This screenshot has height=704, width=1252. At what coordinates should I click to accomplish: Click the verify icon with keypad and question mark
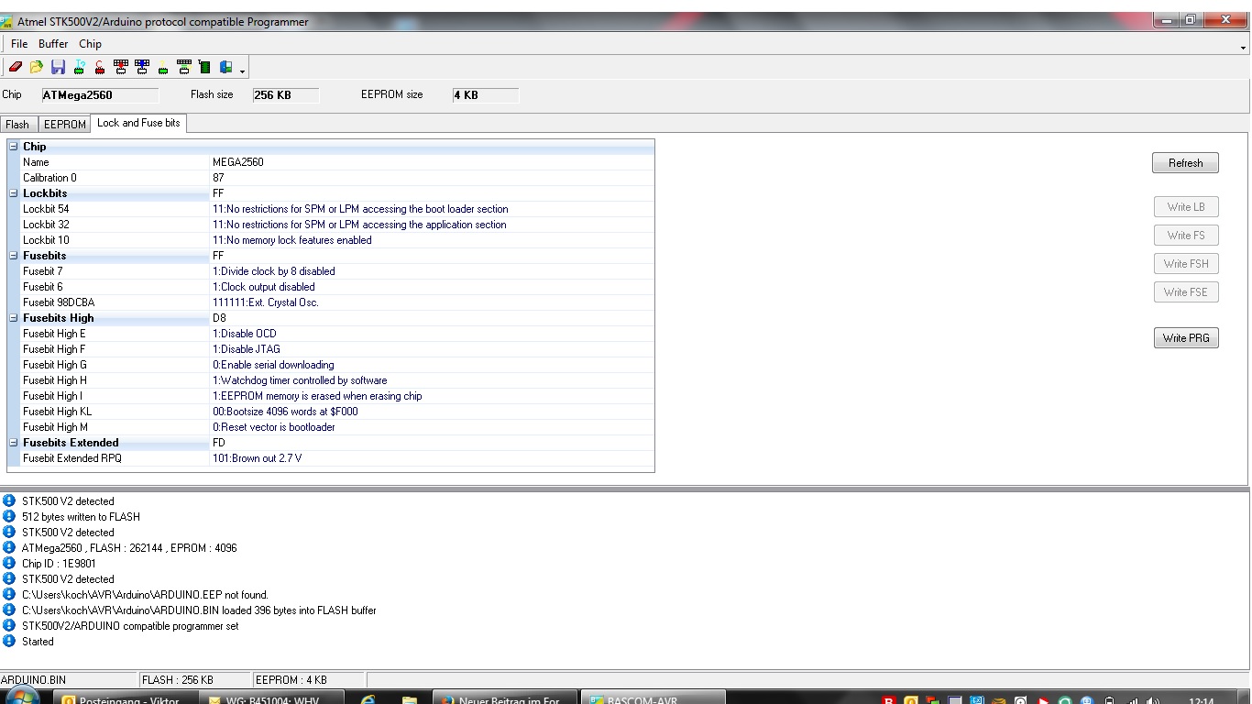[x=184, y=67]
